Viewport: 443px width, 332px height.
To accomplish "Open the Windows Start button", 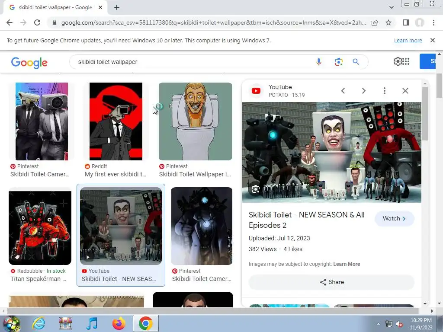I will [11, 323].
